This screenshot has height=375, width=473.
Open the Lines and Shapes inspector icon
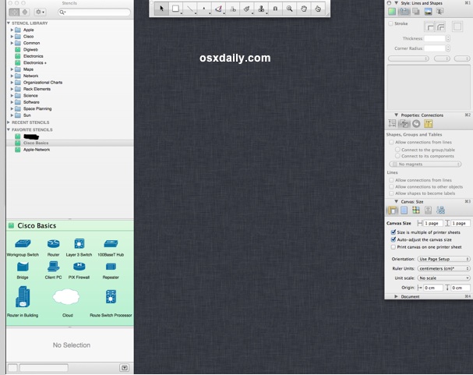pyautogui.click(x=404, y=12)
